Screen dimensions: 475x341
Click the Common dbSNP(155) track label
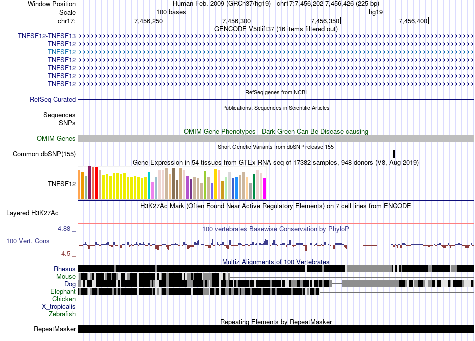tap(44, 154)
